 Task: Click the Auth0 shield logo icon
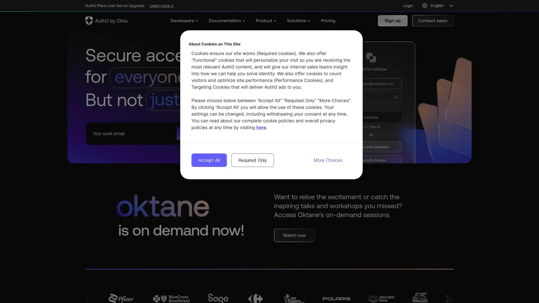pyautogui.click(x=89, y=21)
